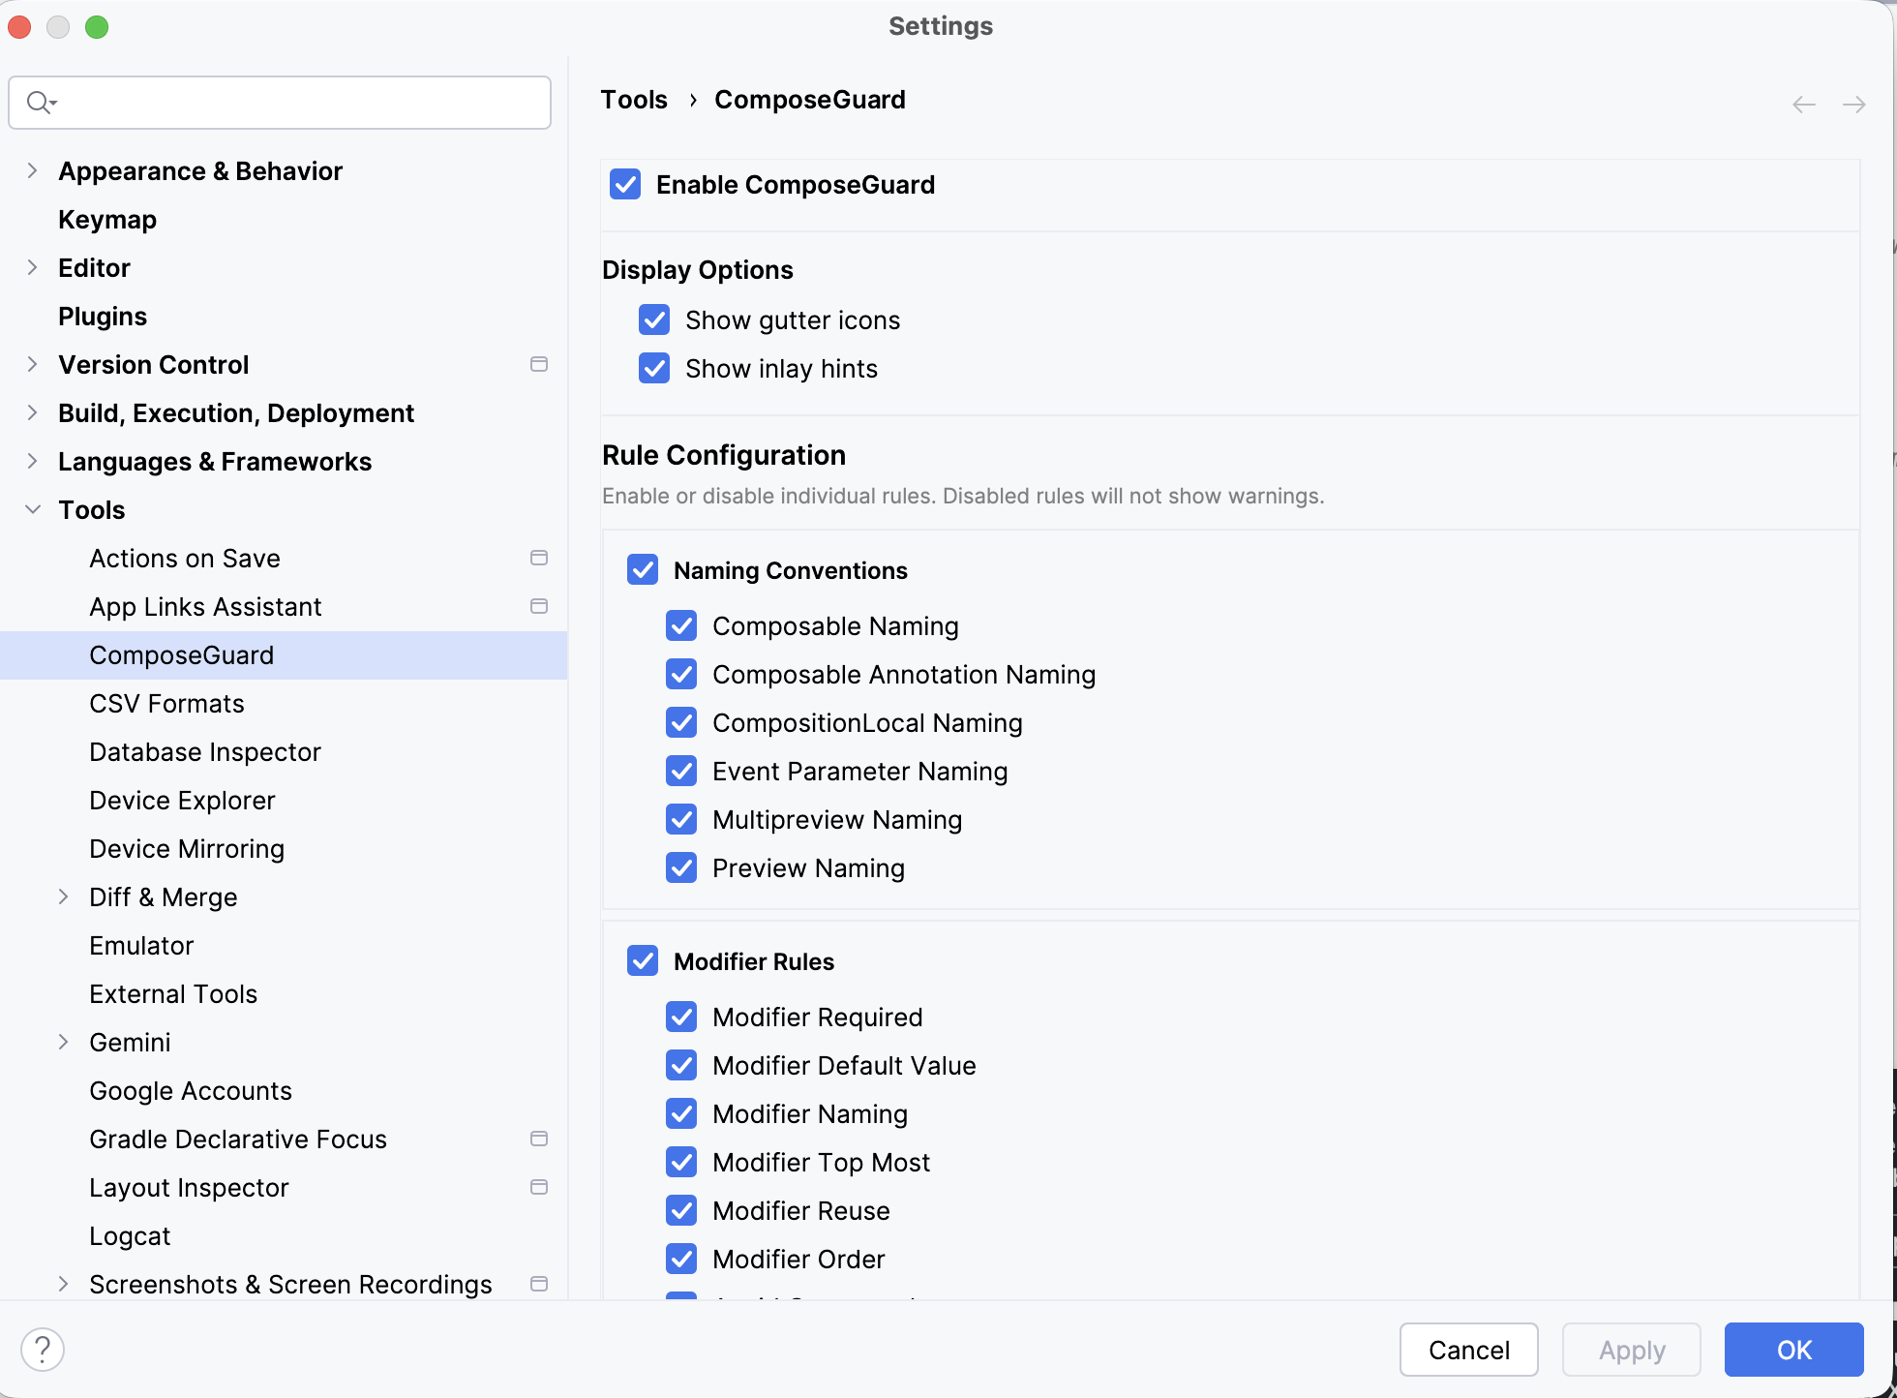Image resolution: width=1897 pixels, height=1398 pixels.
Task: Toggle the Modifier Rules group checkbox
Action: click(643, 960)
